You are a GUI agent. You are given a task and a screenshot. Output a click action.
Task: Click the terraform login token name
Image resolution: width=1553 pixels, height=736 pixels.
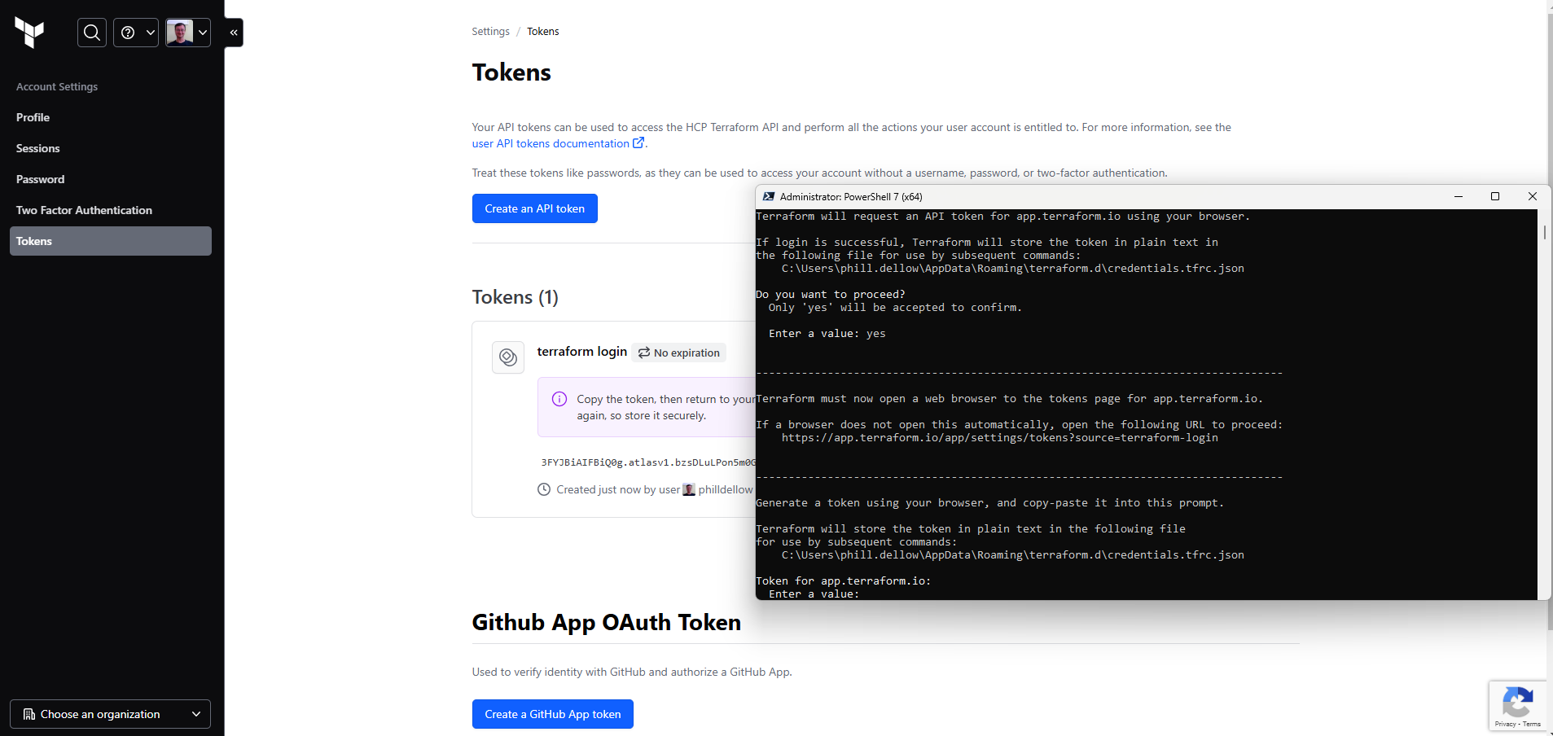click(582, 352)
